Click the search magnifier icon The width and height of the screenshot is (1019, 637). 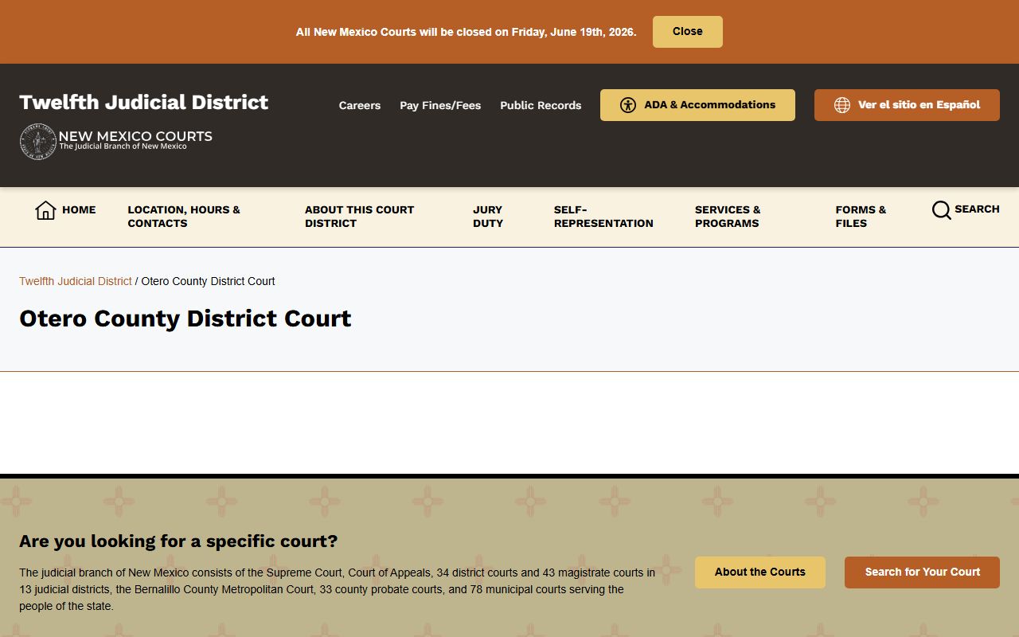(942, 210)
